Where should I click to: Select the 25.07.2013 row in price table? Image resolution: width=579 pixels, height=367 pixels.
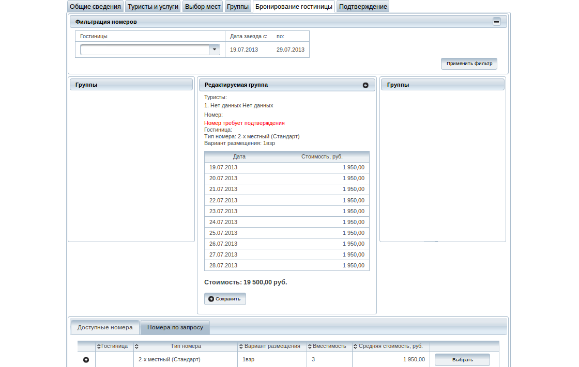point(287,233)
